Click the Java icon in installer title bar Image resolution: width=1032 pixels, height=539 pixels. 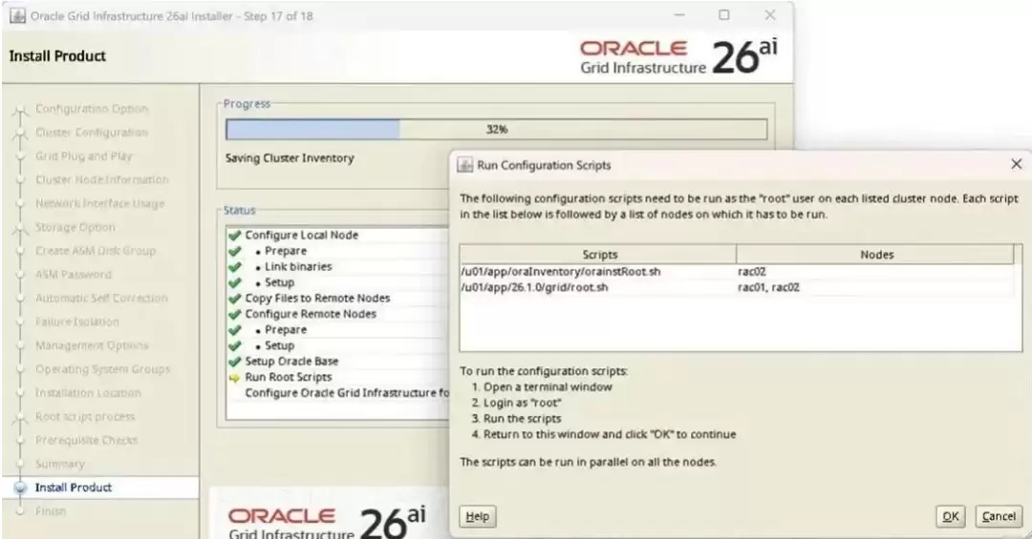(18, 16)
